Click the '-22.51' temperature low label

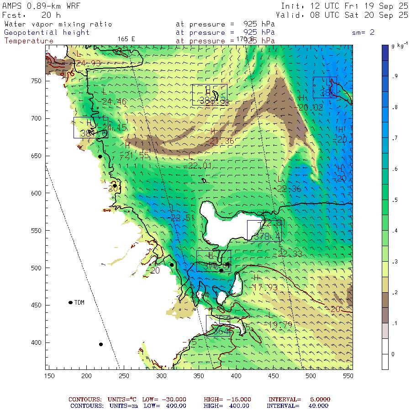(180, 218)
